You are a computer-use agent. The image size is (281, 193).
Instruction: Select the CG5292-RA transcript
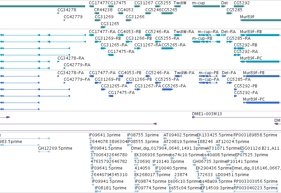[x=237, y=55]
